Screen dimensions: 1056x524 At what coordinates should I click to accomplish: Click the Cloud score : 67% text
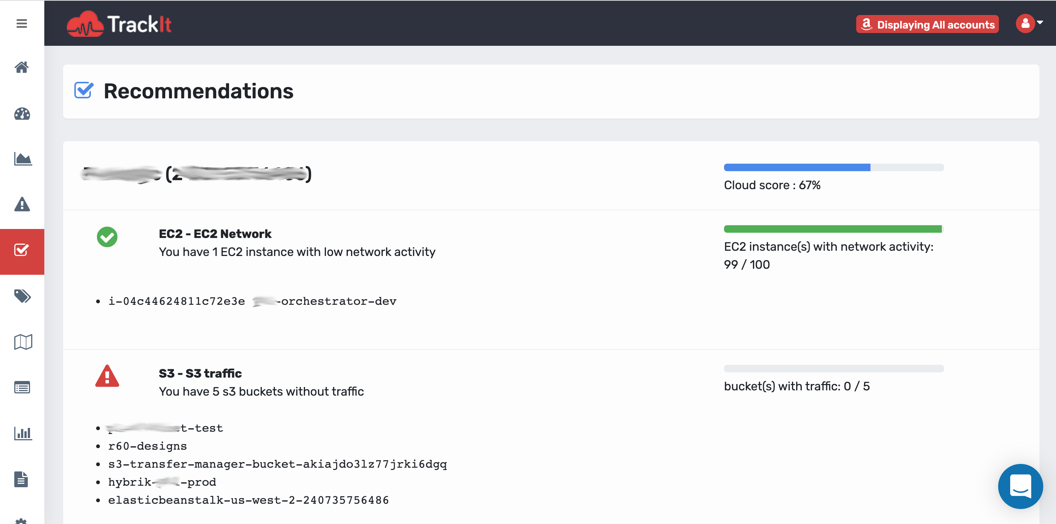(772, 185)
